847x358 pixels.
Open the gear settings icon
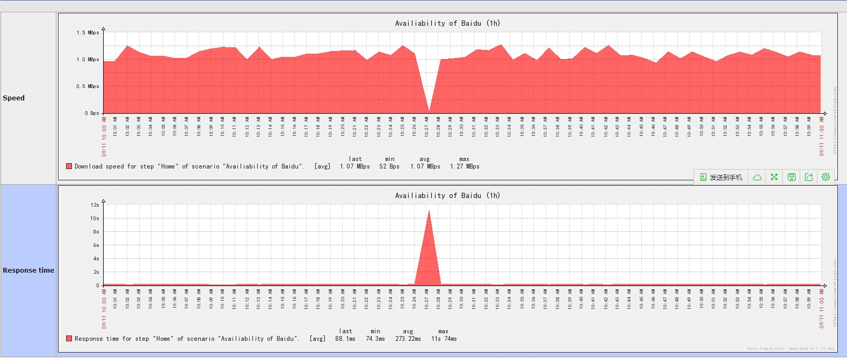[x=826, y=177]
